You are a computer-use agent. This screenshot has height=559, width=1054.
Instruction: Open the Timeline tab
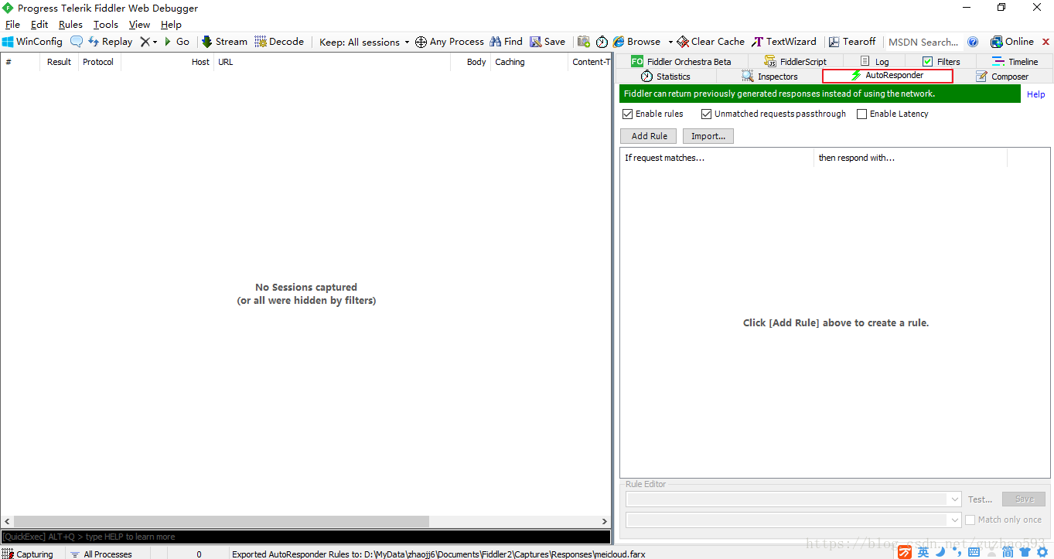point(1015,61)
